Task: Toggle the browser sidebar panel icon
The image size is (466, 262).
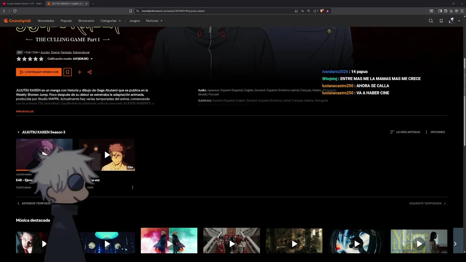Action: click(440, 11)
